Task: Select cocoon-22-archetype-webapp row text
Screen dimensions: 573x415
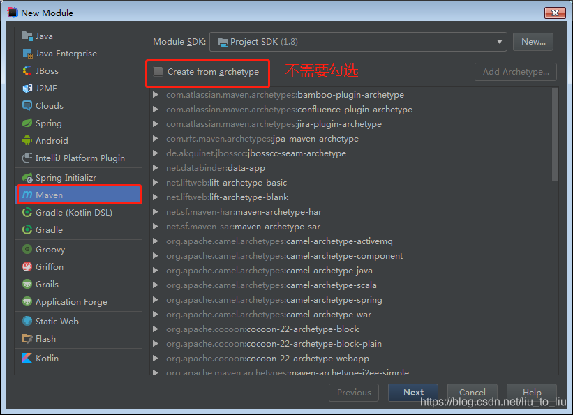Action: pyautogui.click(x=267, y=358)
